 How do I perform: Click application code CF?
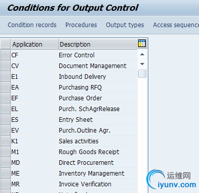pos(15,55)
